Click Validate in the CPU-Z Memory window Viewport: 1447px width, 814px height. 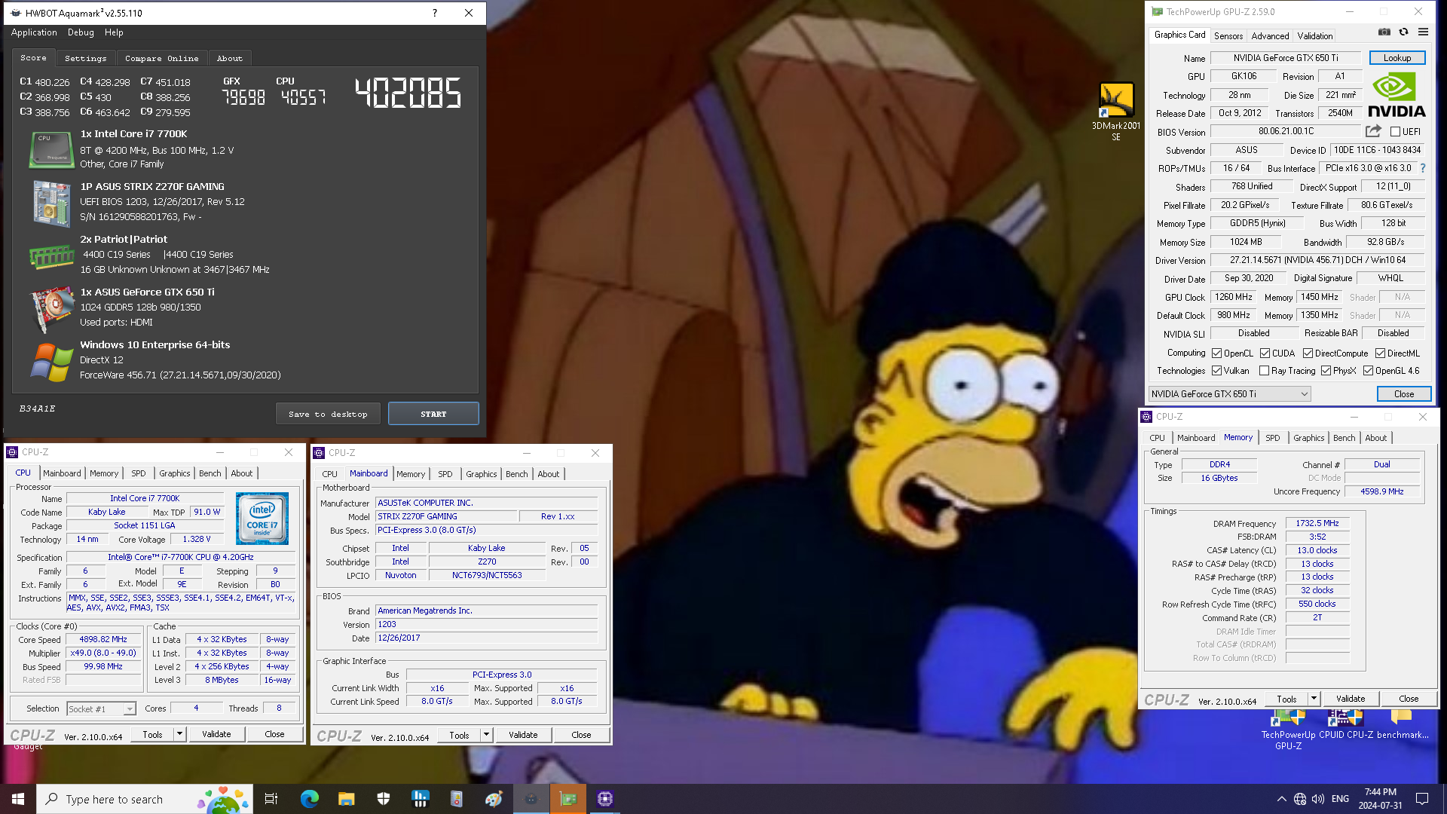coord(1351,699)
